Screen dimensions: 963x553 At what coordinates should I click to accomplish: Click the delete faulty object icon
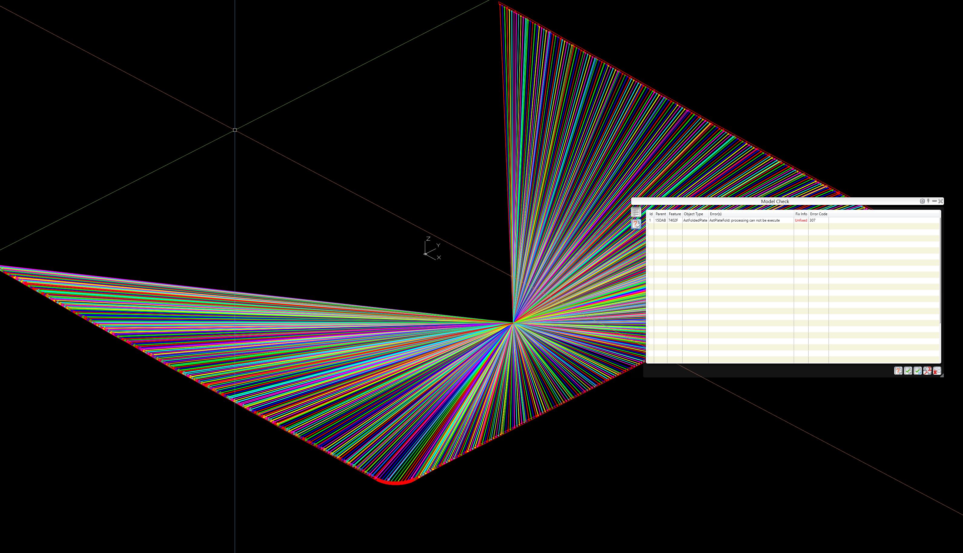[x=937, y=371]
